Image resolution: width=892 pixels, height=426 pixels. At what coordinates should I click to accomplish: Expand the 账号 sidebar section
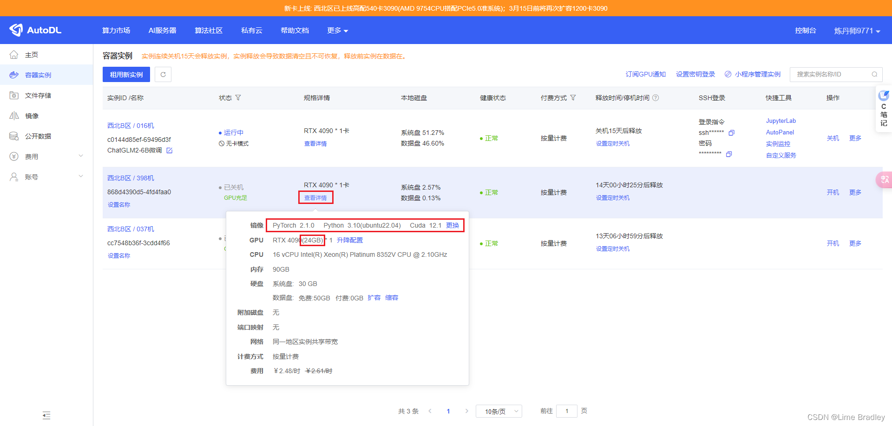pos(46,177)
